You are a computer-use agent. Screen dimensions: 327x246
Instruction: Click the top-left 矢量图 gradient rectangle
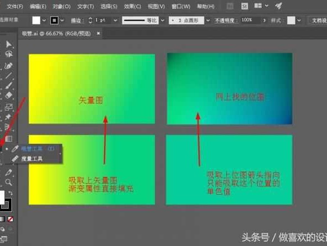pos(92,89)
